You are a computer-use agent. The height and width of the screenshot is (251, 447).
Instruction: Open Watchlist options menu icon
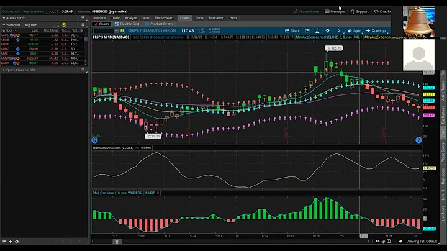83,25
